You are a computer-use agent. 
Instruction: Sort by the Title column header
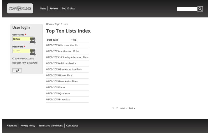pyautogui.click(x=74, y=40)
